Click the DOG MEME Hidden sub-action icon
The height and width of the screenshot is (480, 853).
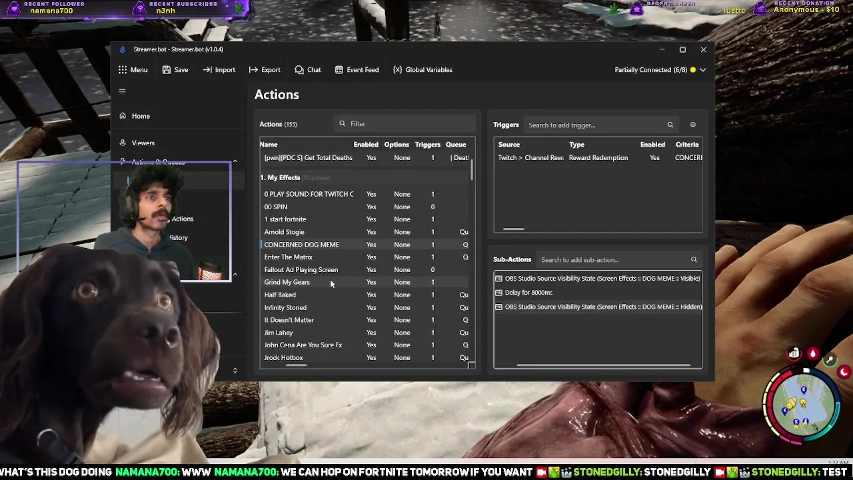pos(498,307)
